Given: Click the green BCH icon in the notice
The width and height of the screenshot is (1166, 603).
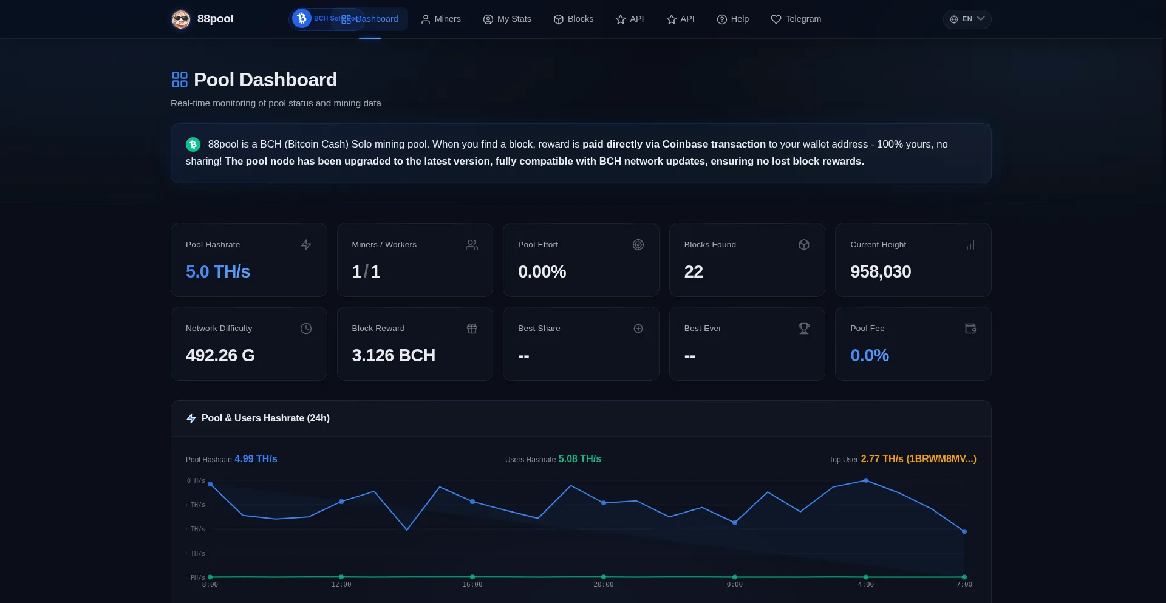Looking at the screenshot, I should coord(193,145).
